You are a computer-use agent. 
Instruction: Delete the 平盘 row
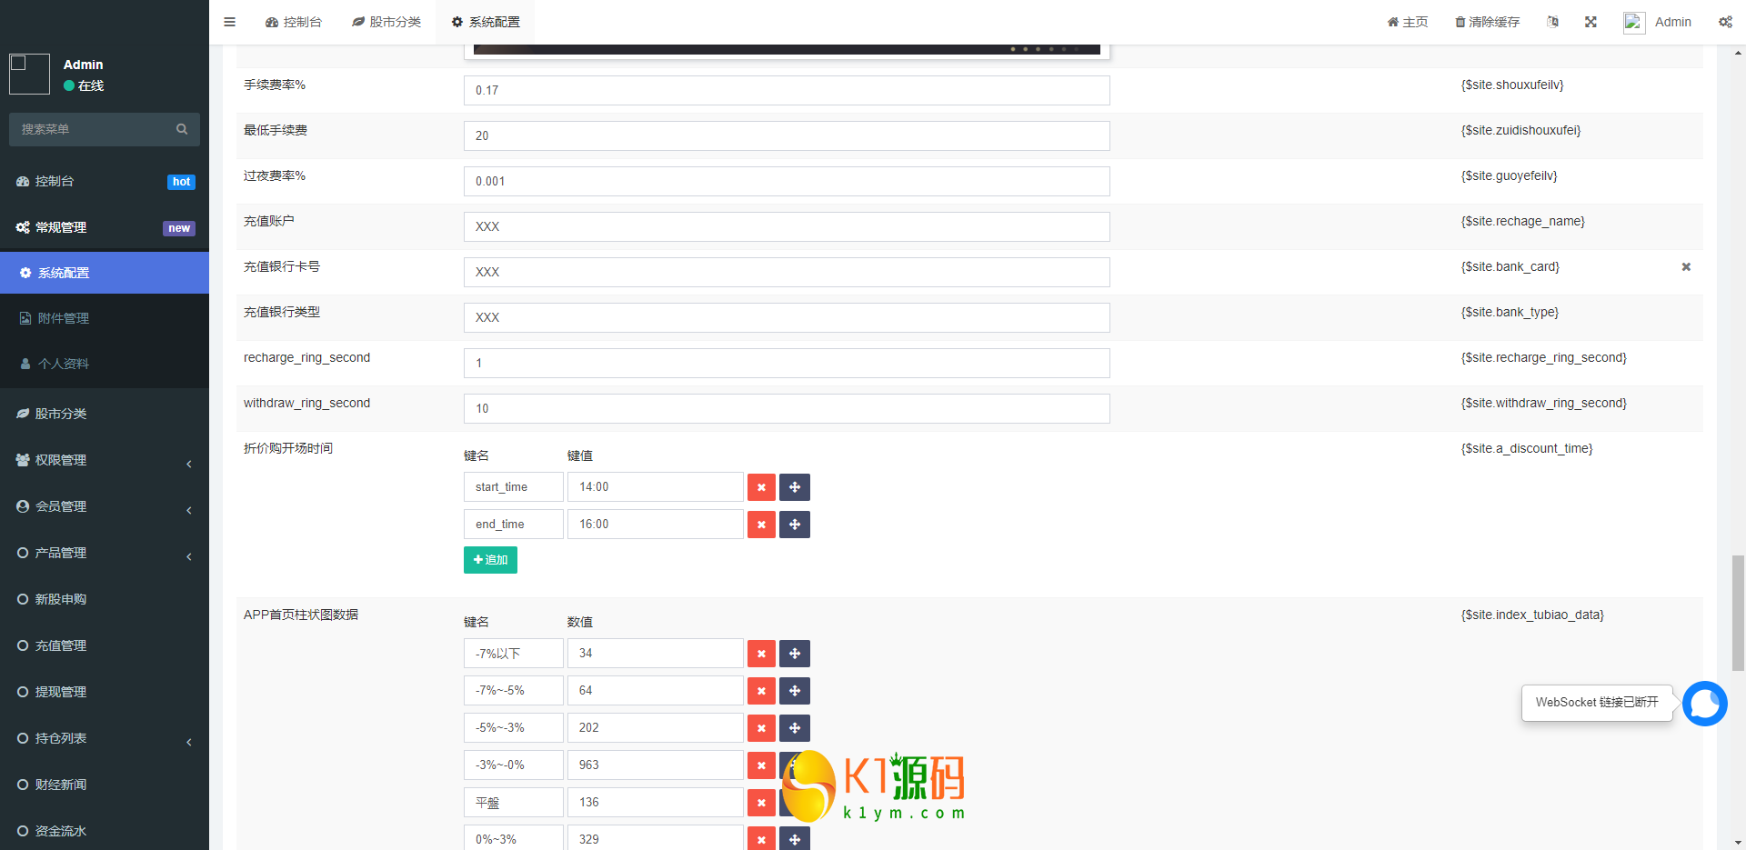(x=761, y=803)
